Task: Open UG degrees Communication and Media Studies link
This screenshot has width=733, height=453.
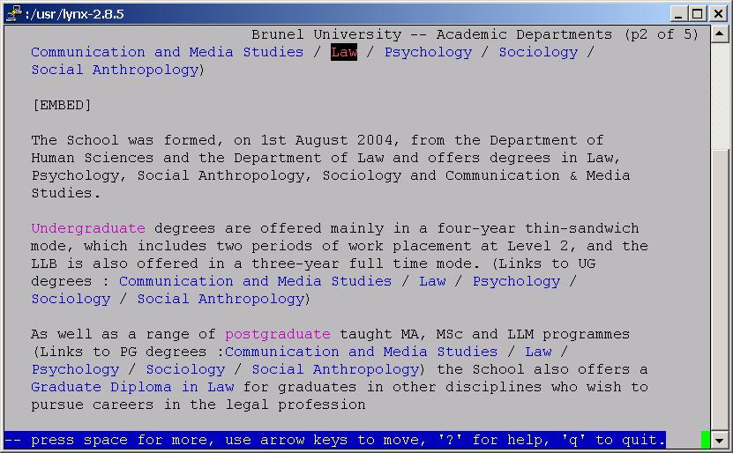Action: 255,281
